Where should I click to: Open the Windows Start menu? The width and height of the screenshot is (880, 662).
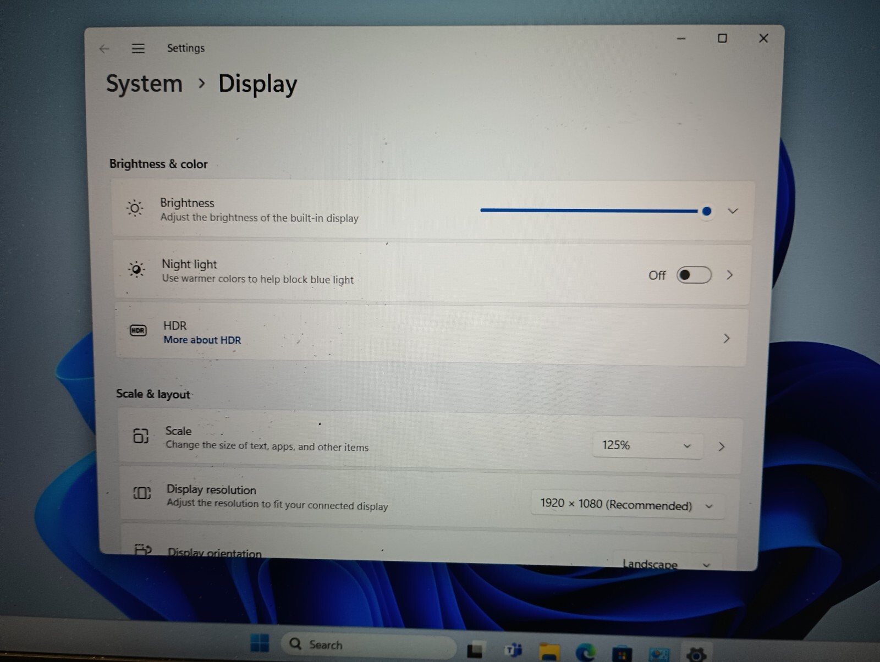point(259,643)
